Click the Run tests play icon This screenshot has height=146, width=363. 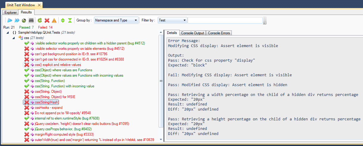[x=10, y=20]
